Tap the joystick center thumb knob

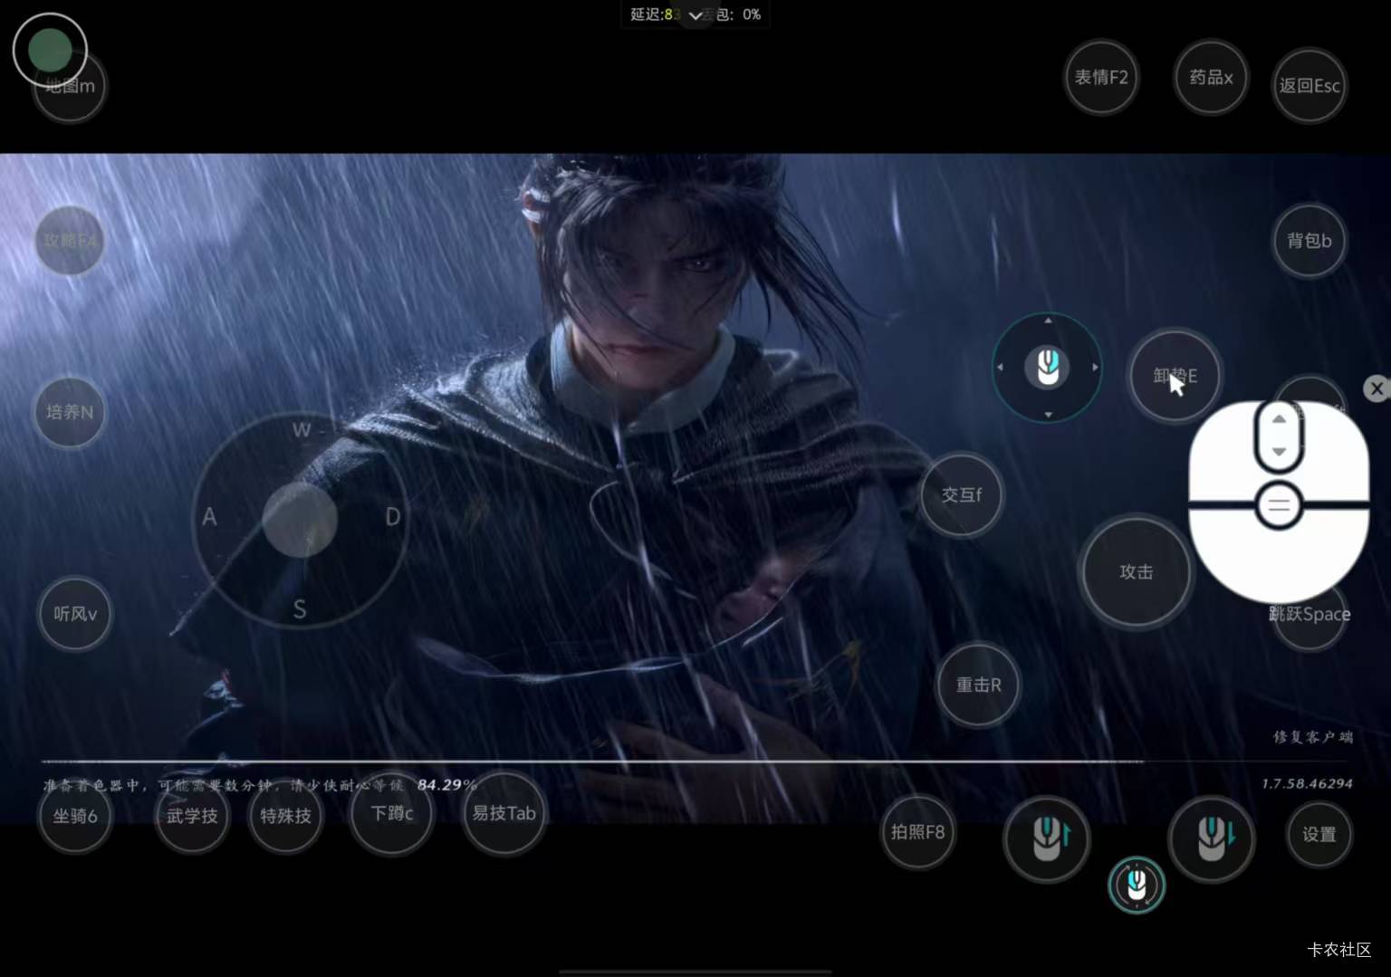tap(300, 519)
